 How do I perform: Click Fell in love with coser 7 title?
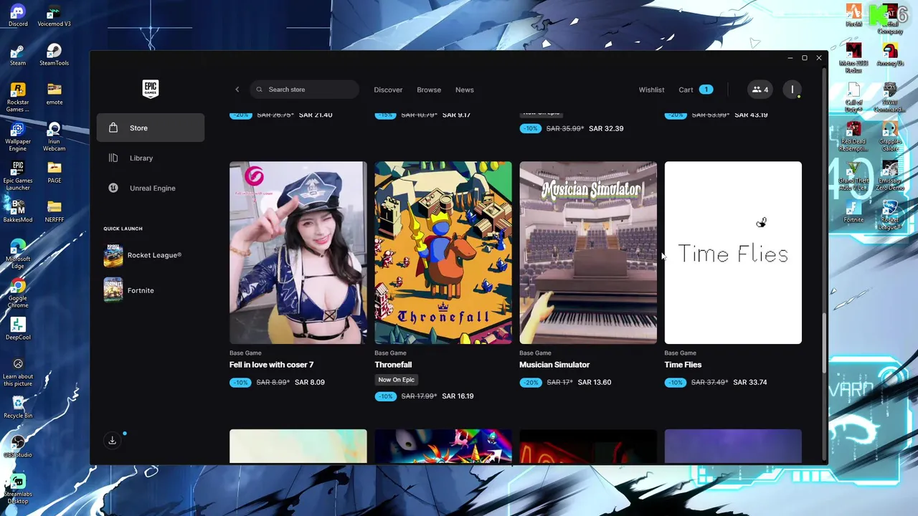coord(271,365)
